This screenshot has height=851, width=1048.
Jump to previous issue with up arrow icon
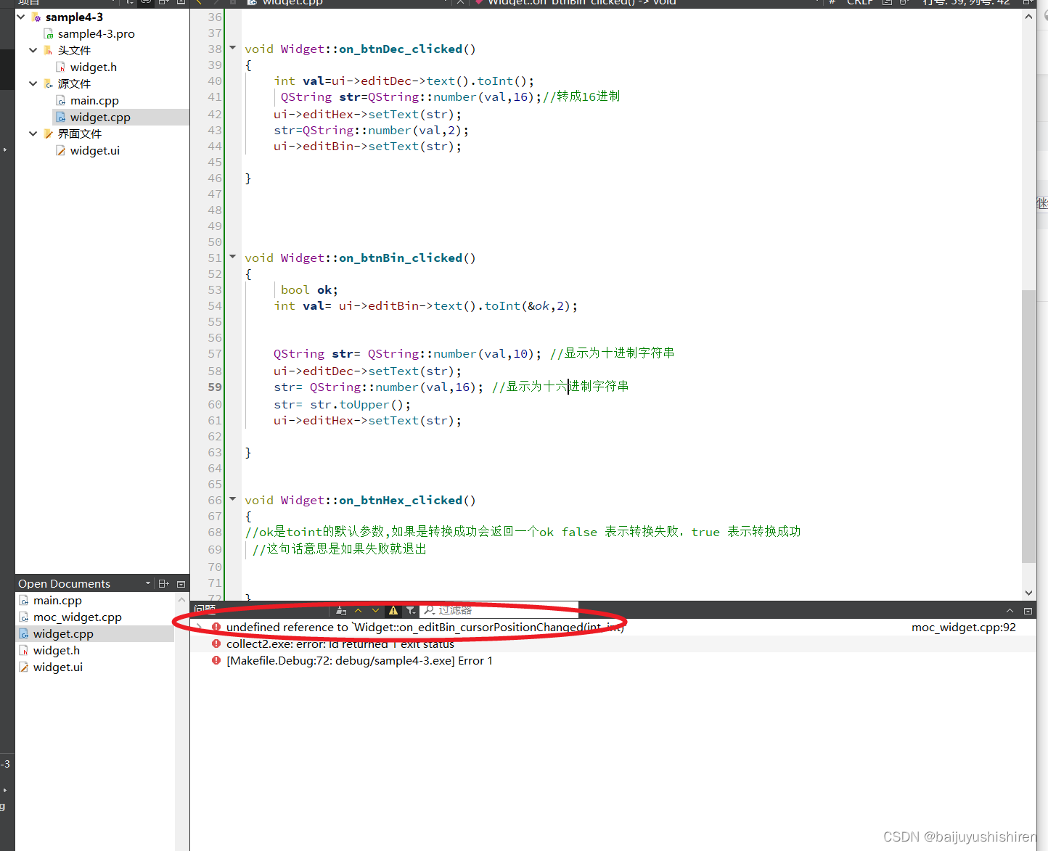[x=359, y=610]
